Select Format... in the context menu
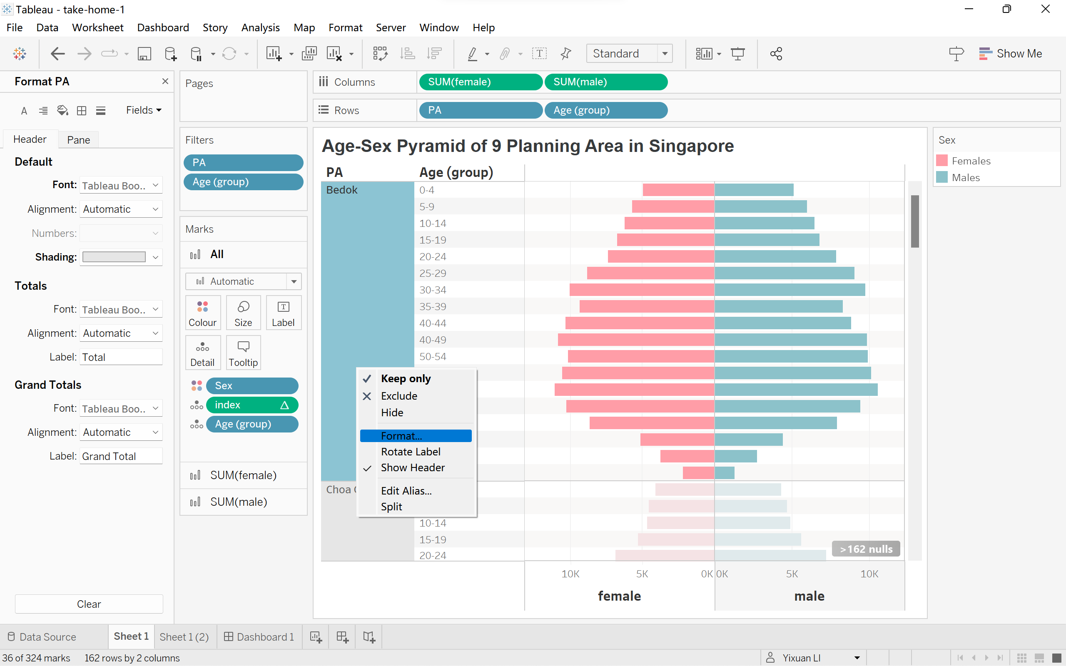Image resolution: width=1066 pixels, height=666 pixels. point(401,436)
